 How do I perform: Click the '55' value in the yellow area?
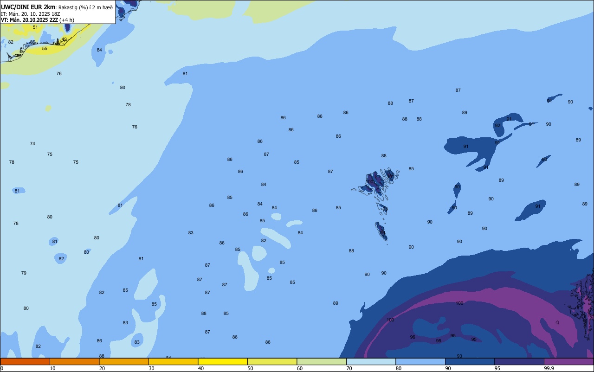(x=45, y=49)
